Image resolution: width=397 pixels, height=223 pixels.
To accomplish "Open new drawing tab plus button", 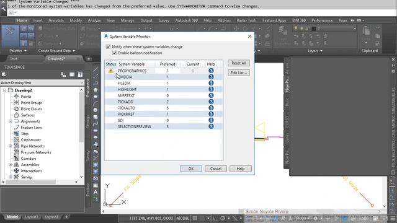I will click(89, 59).
